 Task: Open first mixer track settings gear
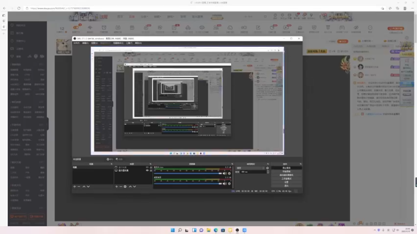(x=229, y=174)
